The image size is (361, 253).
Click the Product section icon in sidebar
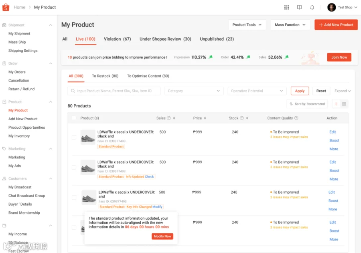click(x=4, y=102)
